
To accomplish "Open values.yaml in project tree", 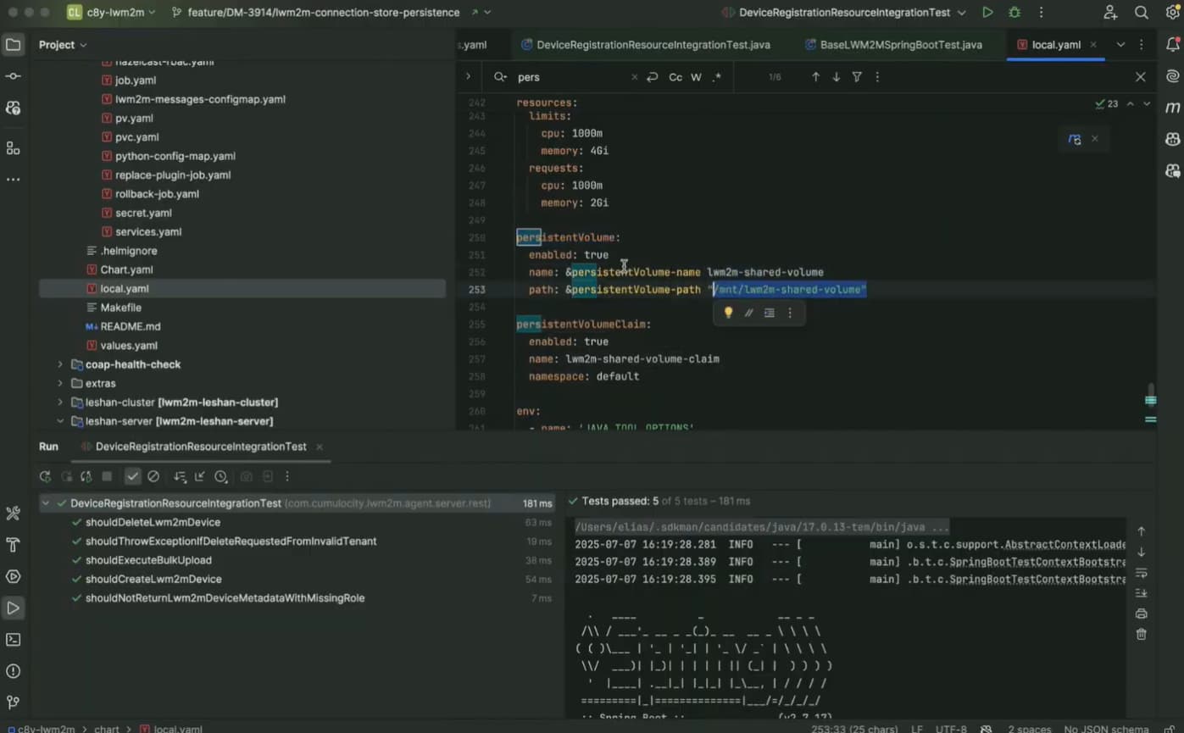I will 129,346.
